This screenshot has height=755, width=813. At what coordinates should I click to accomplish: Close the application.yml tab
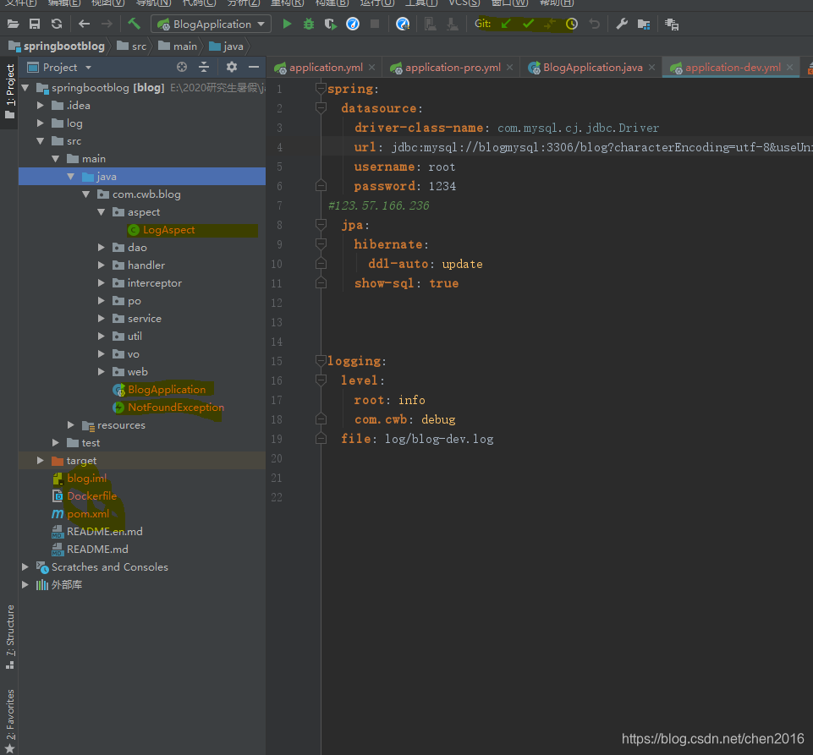click(371, 68)
